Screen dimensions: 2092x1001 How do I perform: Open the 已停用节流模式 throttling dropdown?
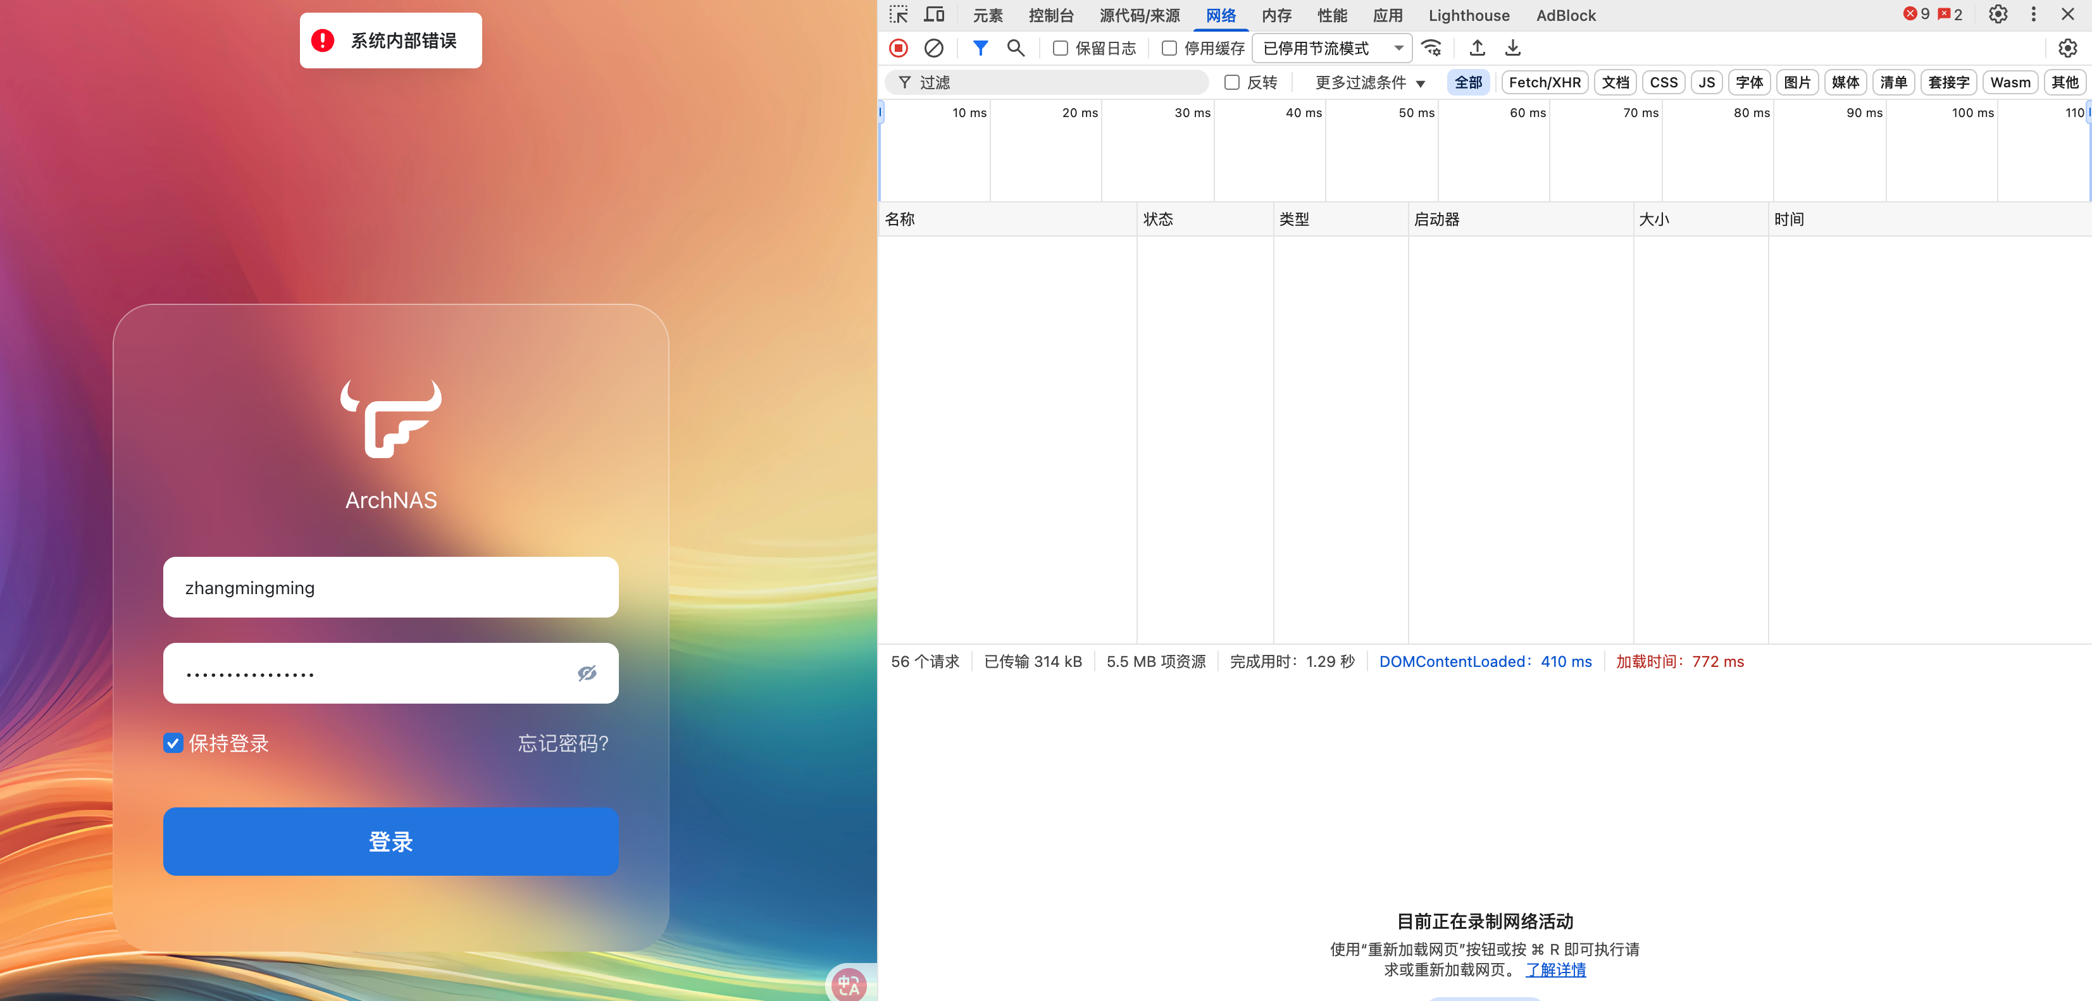1332,48
